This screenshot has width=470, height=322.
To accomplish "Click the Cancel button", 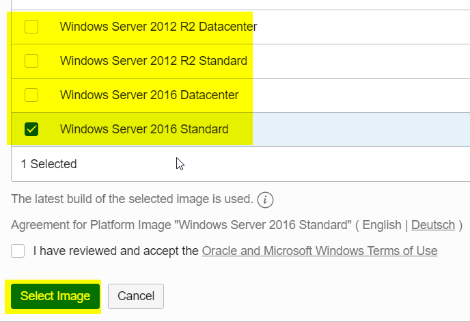I will tap(136, 296).
